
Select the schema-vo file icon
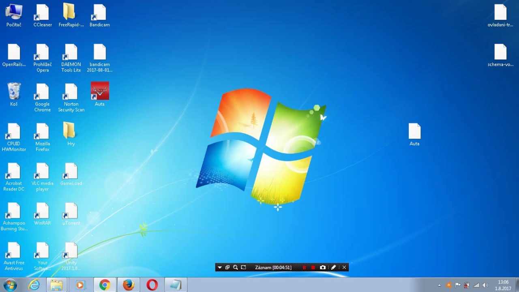click(500, 56)
